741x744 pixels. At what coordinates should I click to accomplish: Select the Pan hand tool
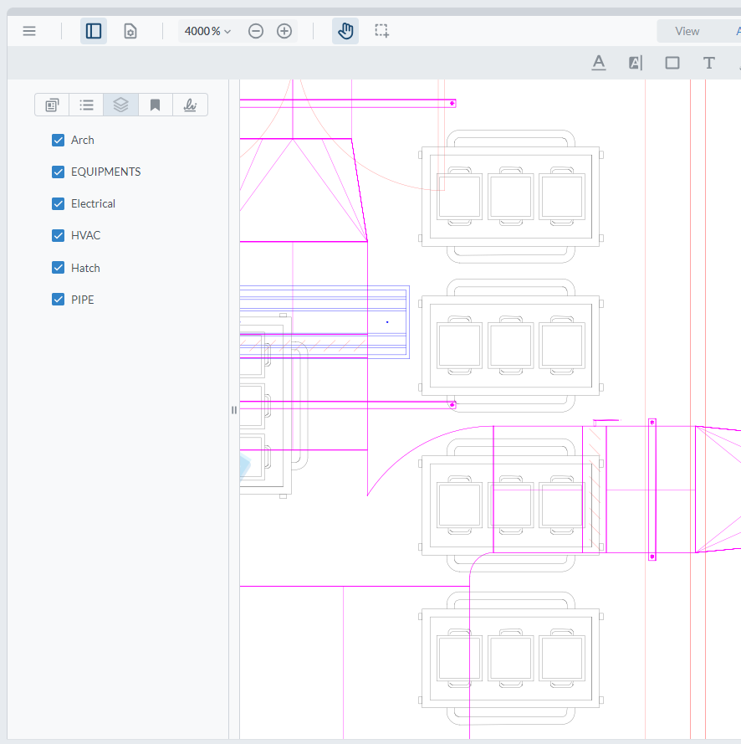345,31
